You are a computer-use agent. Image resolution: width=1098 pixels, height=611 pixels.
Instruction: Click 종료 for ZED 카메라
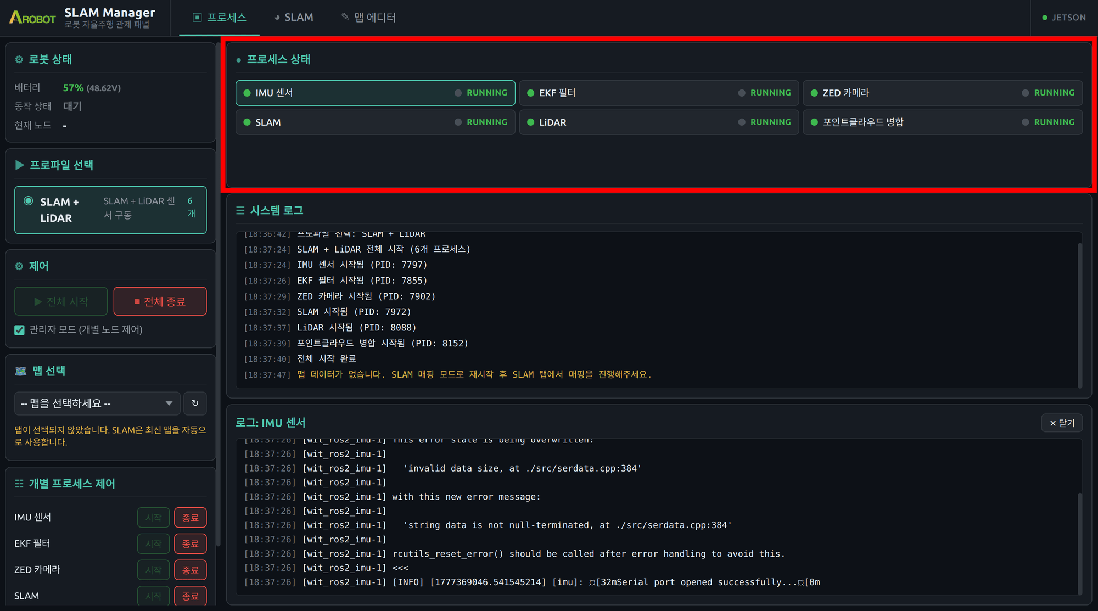(191, 570)
